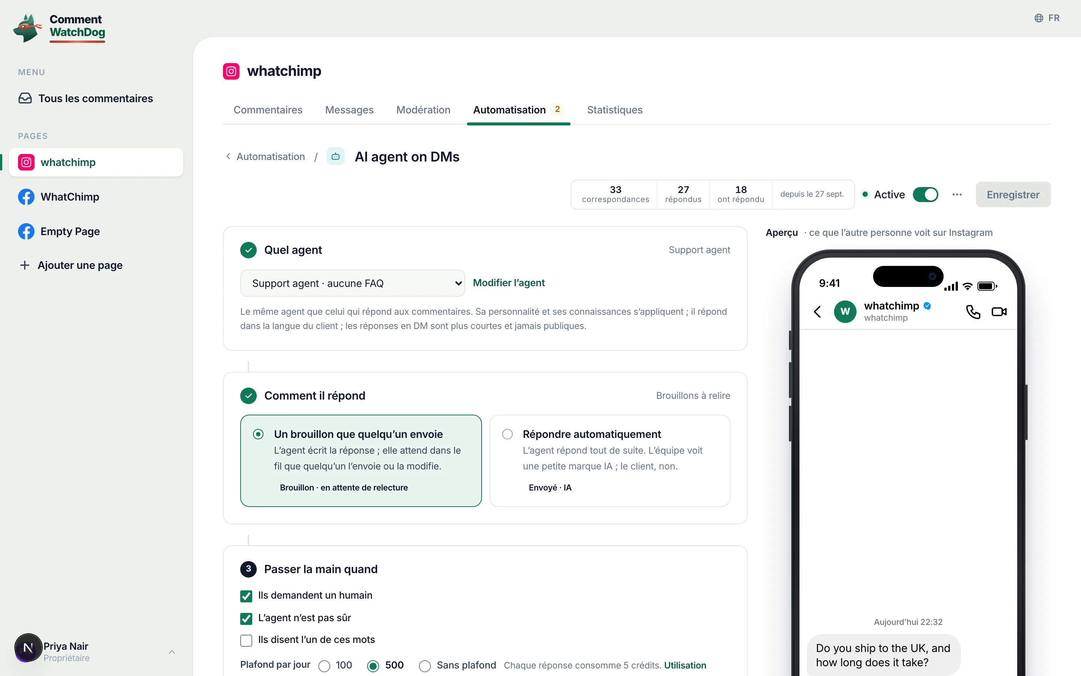Uncheck L'agent n'est pas sûr
This screenshot has height=676, width=1081.
[246, 618]
